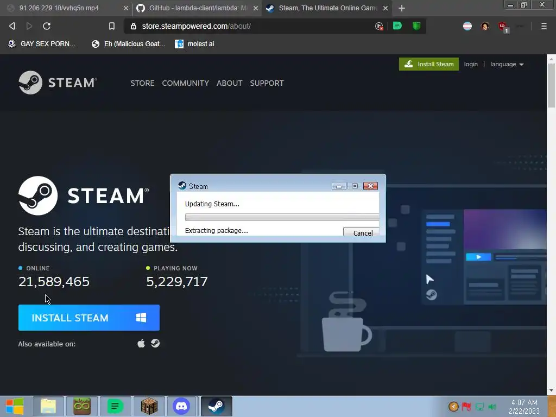Click the Steam taskbar icon
The image size is (556, 417).
pos(216,406)
